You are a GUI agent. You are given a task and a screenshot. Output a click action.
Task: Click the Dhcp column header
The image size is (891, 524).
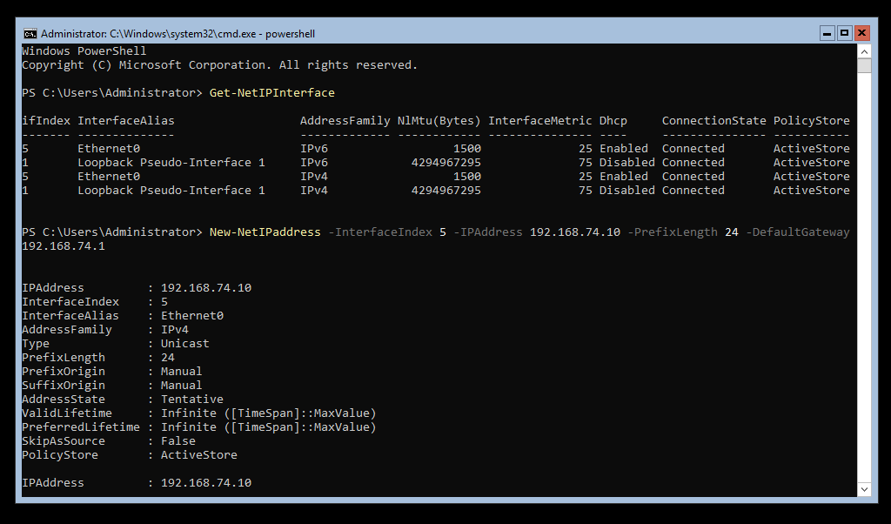613,121
